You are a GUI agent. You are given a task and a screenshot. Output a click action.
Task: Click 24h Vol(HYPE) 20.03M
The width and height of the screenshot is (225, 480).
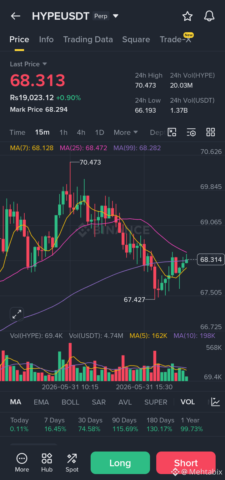click(181, 85)
